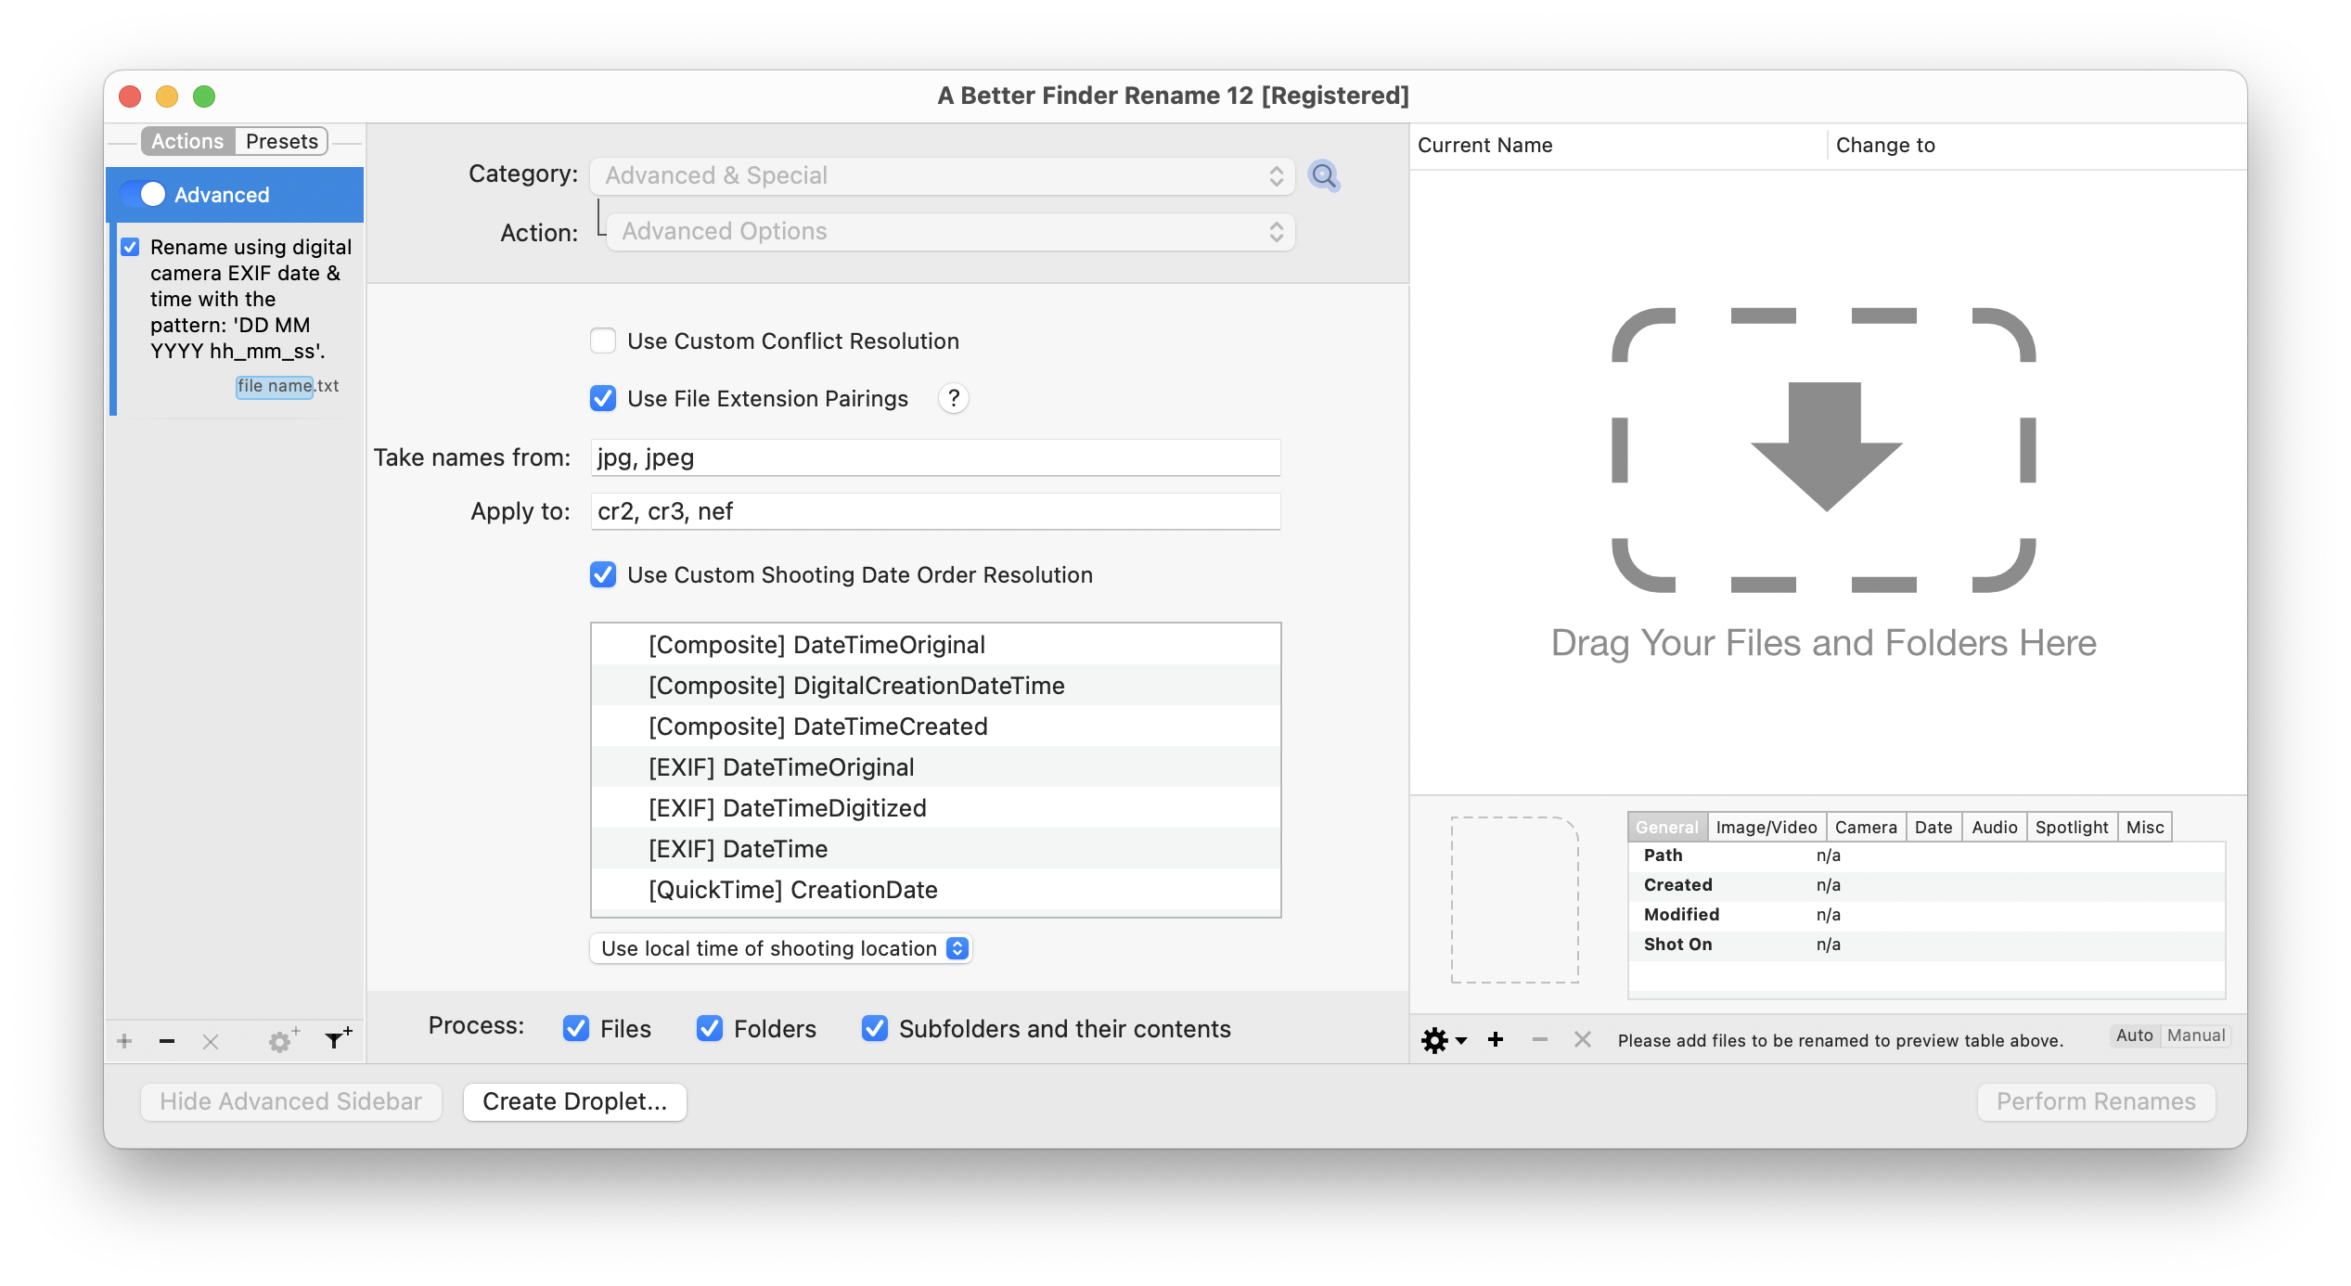Click the Perform Renames button
The height and width of the screenshot is (1286, 2351).
point(2096,1101)
